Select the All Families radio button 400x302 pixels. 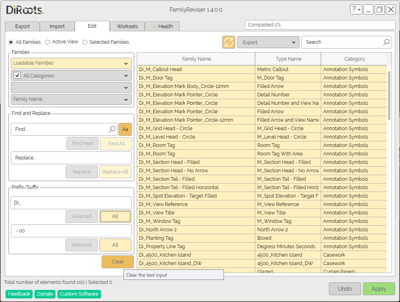click(11, 42)
